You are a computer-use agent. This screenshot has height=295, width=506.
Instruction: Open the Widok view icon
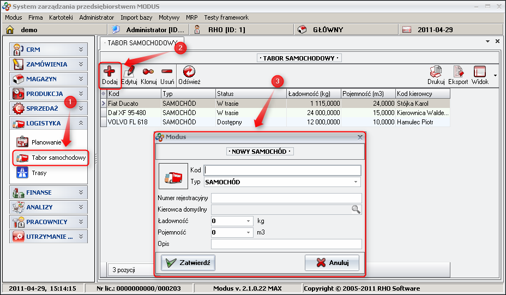[480, 72]
